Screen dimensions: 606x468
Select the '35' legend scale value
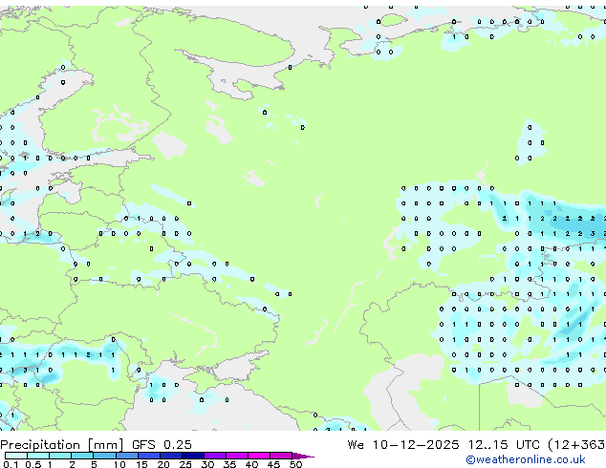(229, 464)
